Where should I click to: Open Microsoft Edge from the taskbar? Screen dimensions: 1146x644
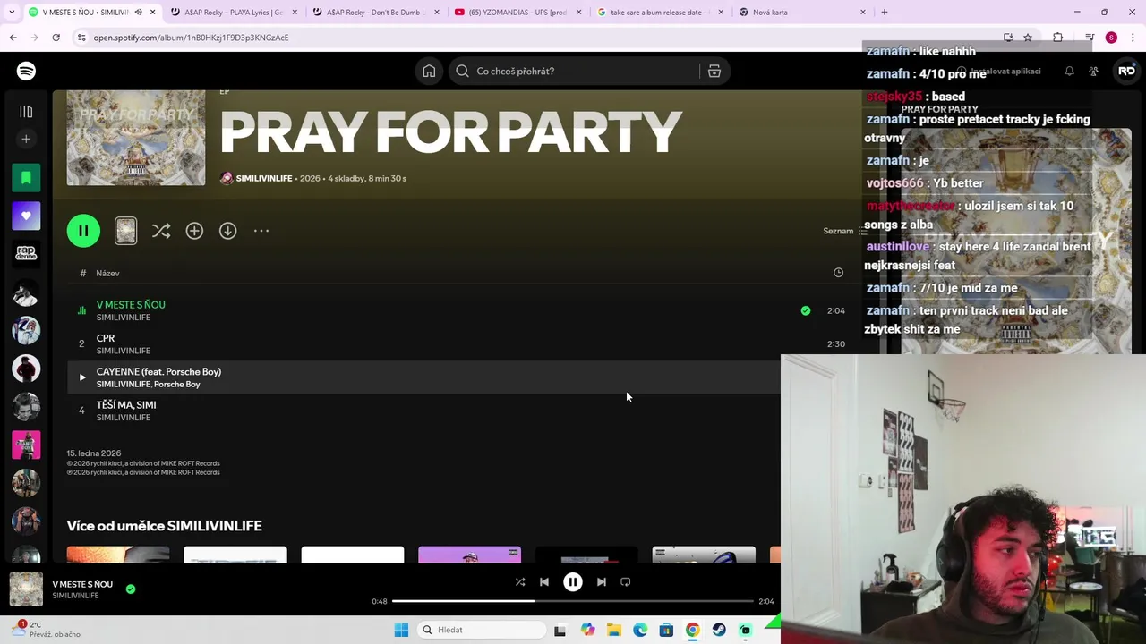tap(640, 630)
